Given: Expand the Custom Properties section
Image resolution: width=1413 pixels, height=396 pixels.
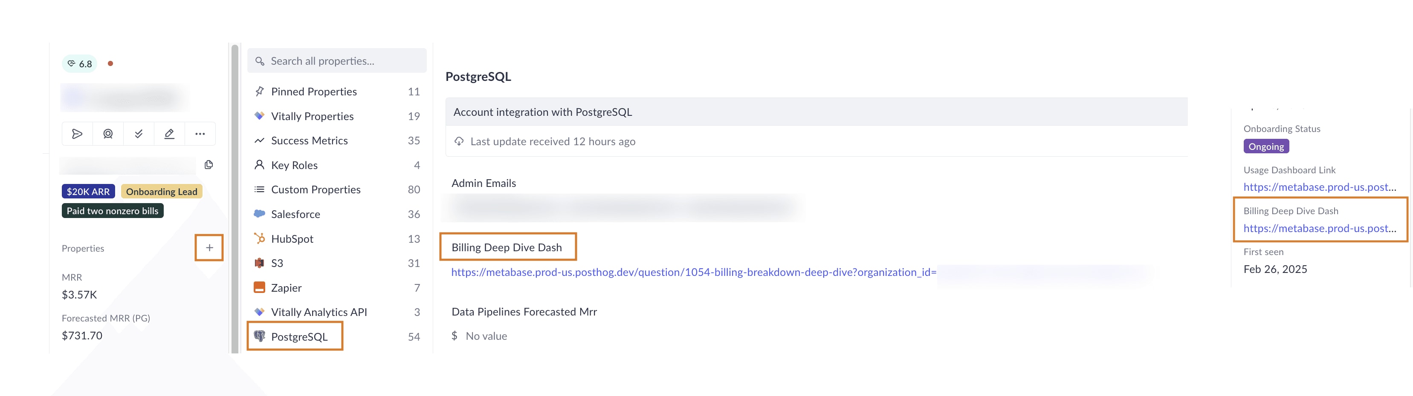Looking at the screenshot, I should [316, 189].
